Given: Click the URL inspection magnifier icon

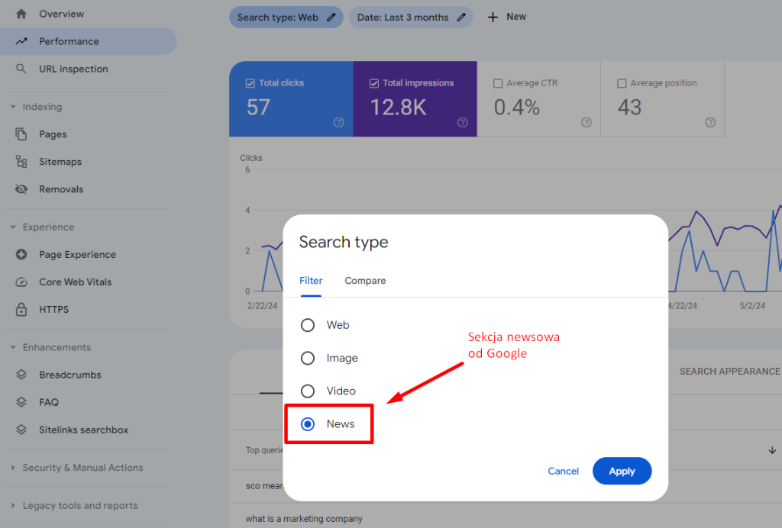Looking at the screenshot, I should pyautogui.click(x=21, y=69).
